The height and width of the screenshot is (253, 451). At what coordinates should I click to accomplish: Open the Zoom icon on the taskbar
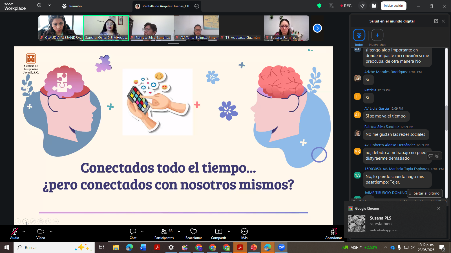[281, 247]
